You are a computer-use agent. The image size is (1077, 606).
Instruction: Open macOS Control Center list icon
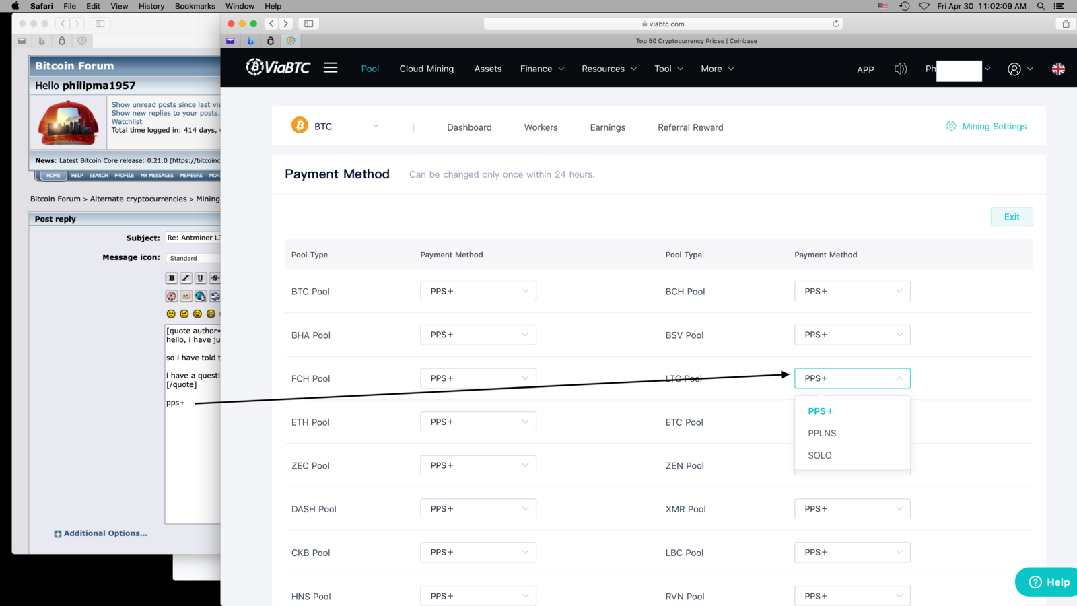point(1059,6)
